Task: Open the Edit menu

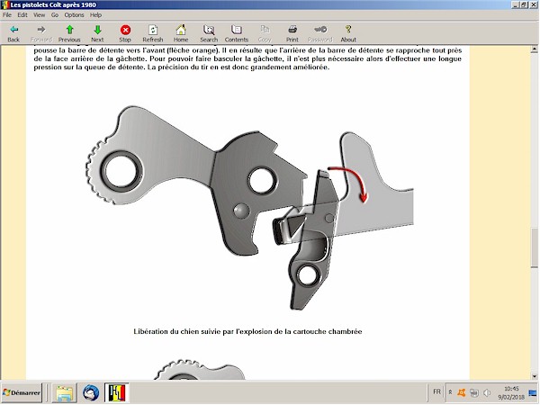Action: point(23,15)
